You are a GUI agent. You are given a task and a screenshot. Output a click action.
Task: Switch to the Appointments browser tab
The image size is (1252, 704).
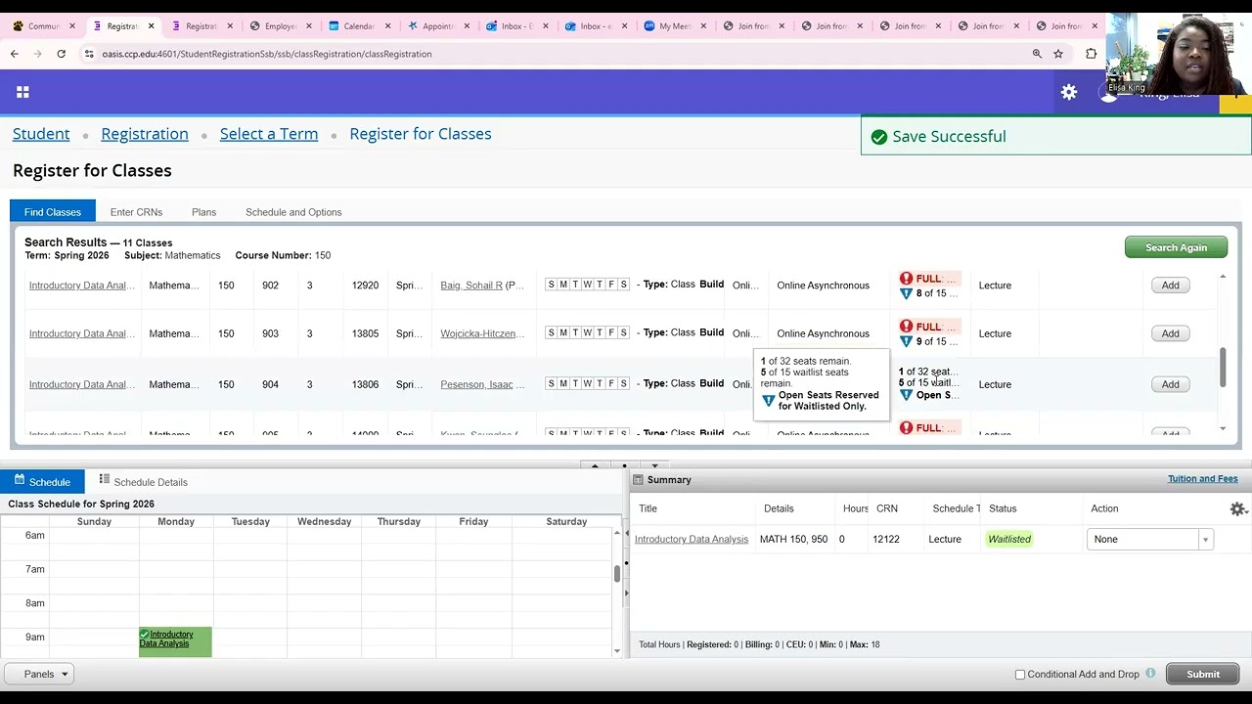438,26
